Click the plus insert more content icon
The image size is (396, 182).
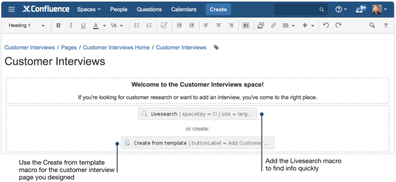[x=305, y=26]
